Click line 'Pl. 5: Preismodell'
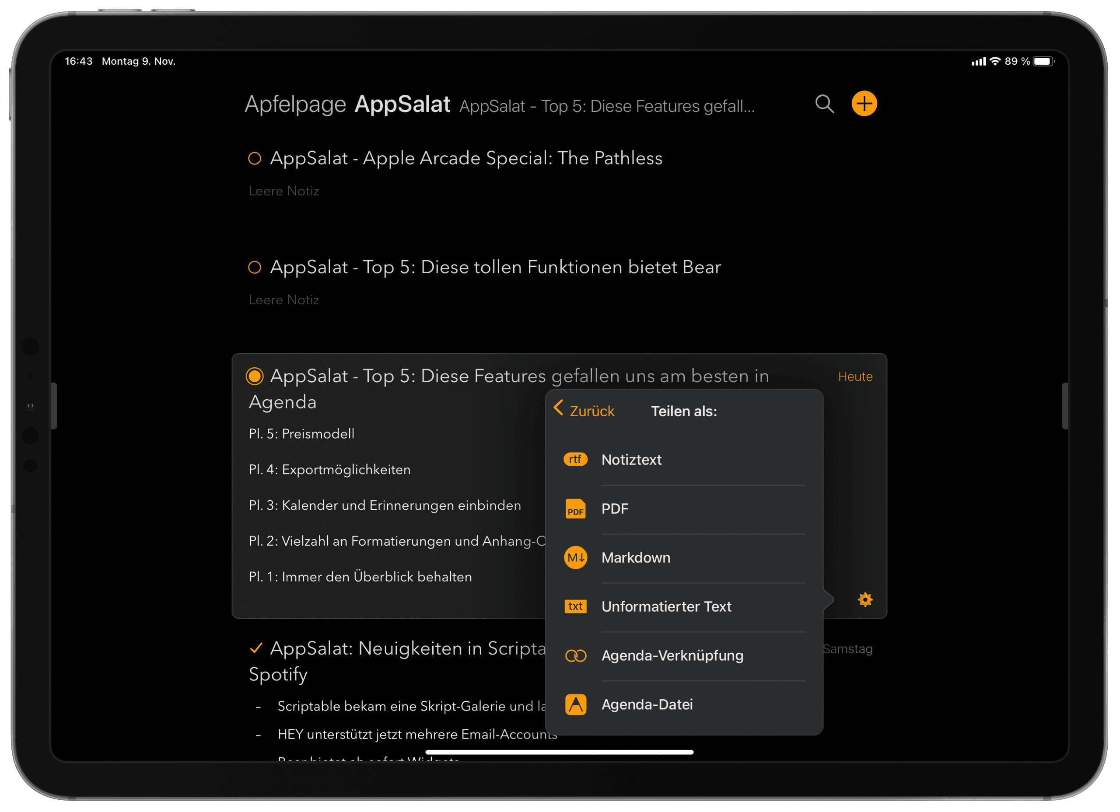The image size is (1120, 812). 302,434
